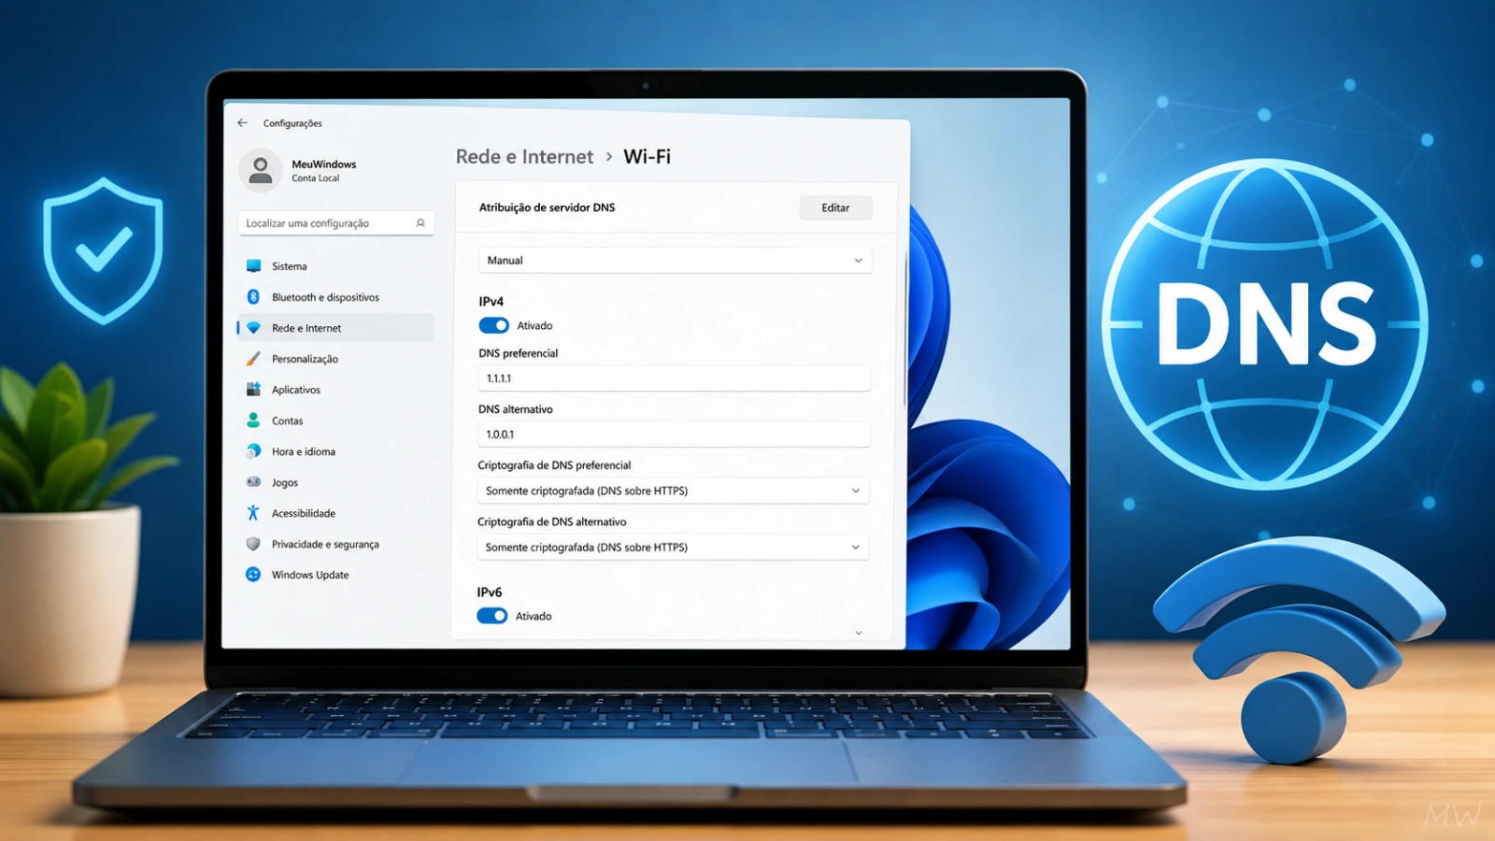Screen dimensions: 1495x841
Task: Click the Atribuição de servidor DNS label
Action: tap(547, 207)
